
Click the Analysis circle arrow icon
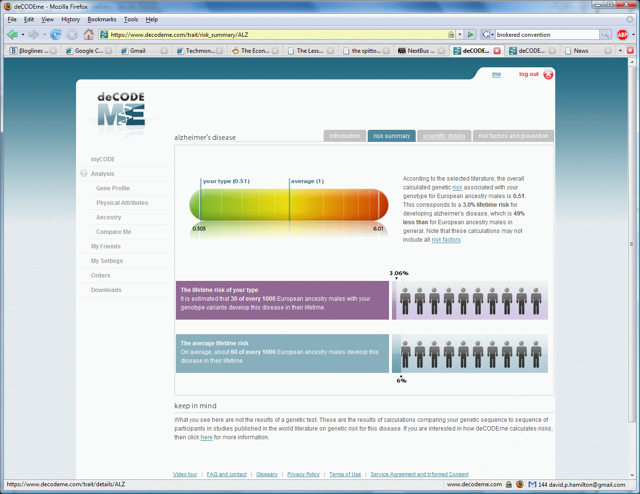pyautogui.click(x=84, y=173)
